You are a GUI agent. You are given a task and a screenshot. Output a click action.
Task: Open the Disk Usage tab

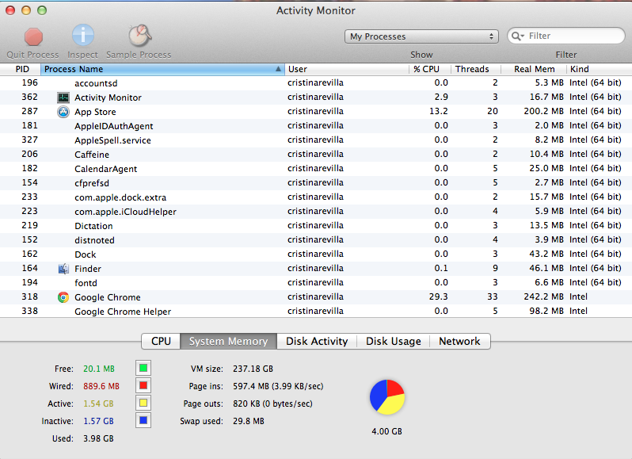[394, 341]
